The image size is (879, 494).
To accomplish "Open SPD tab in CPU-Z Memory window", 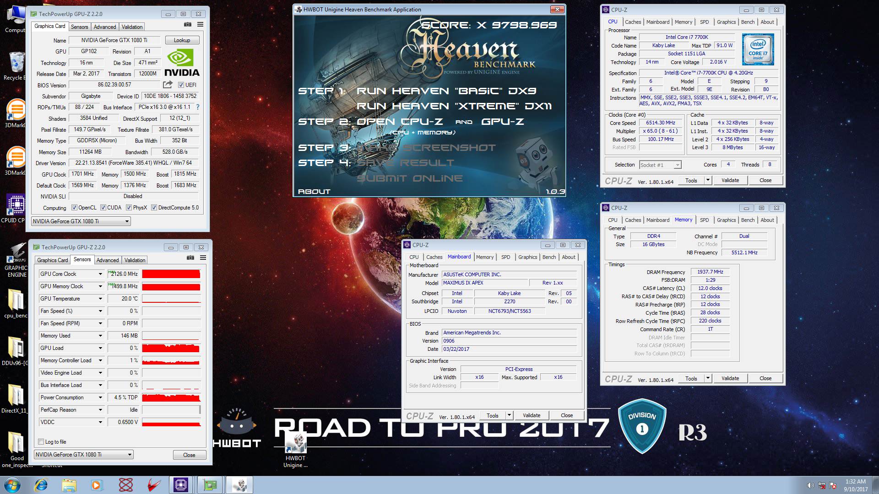I will [x=704, y=220].
